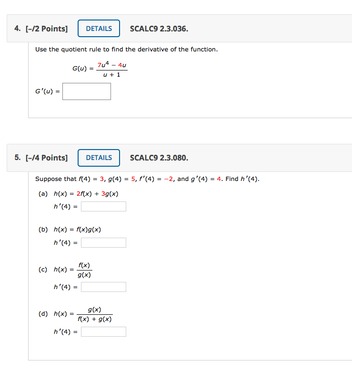
Task: Click the [-/4 Points] label on question 5
Action: 46,158
